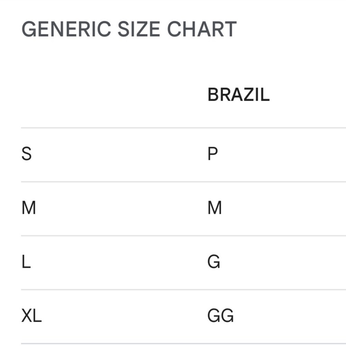
Task: Click blank space between S and P
Action: [x=119, y=154]
